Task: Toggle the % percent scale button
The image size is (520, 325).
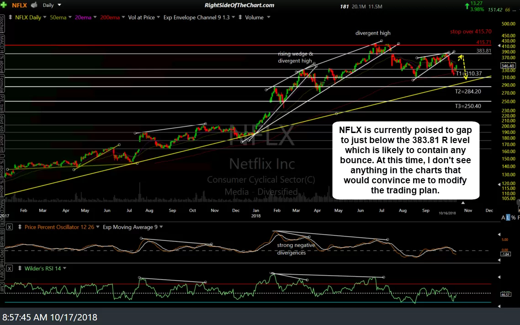Action: pos(513,218)
